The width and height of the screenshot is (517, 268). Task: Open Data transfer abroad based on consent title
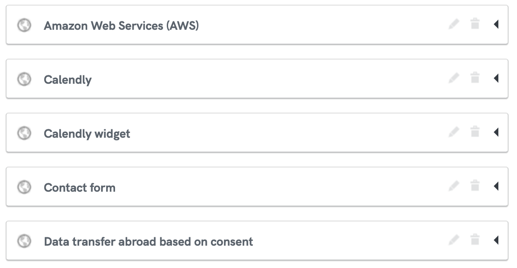[149, 241]
